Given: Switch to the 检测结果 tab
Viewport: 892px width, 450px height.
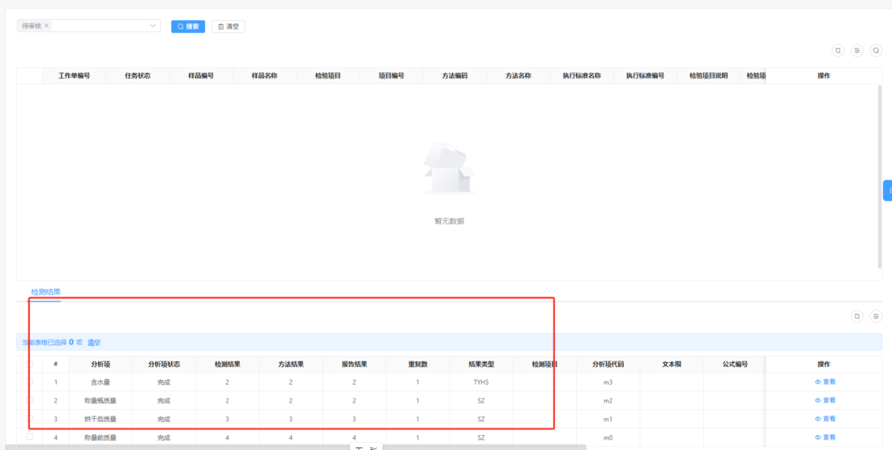Looking at the screenshot, I should 46,292.
